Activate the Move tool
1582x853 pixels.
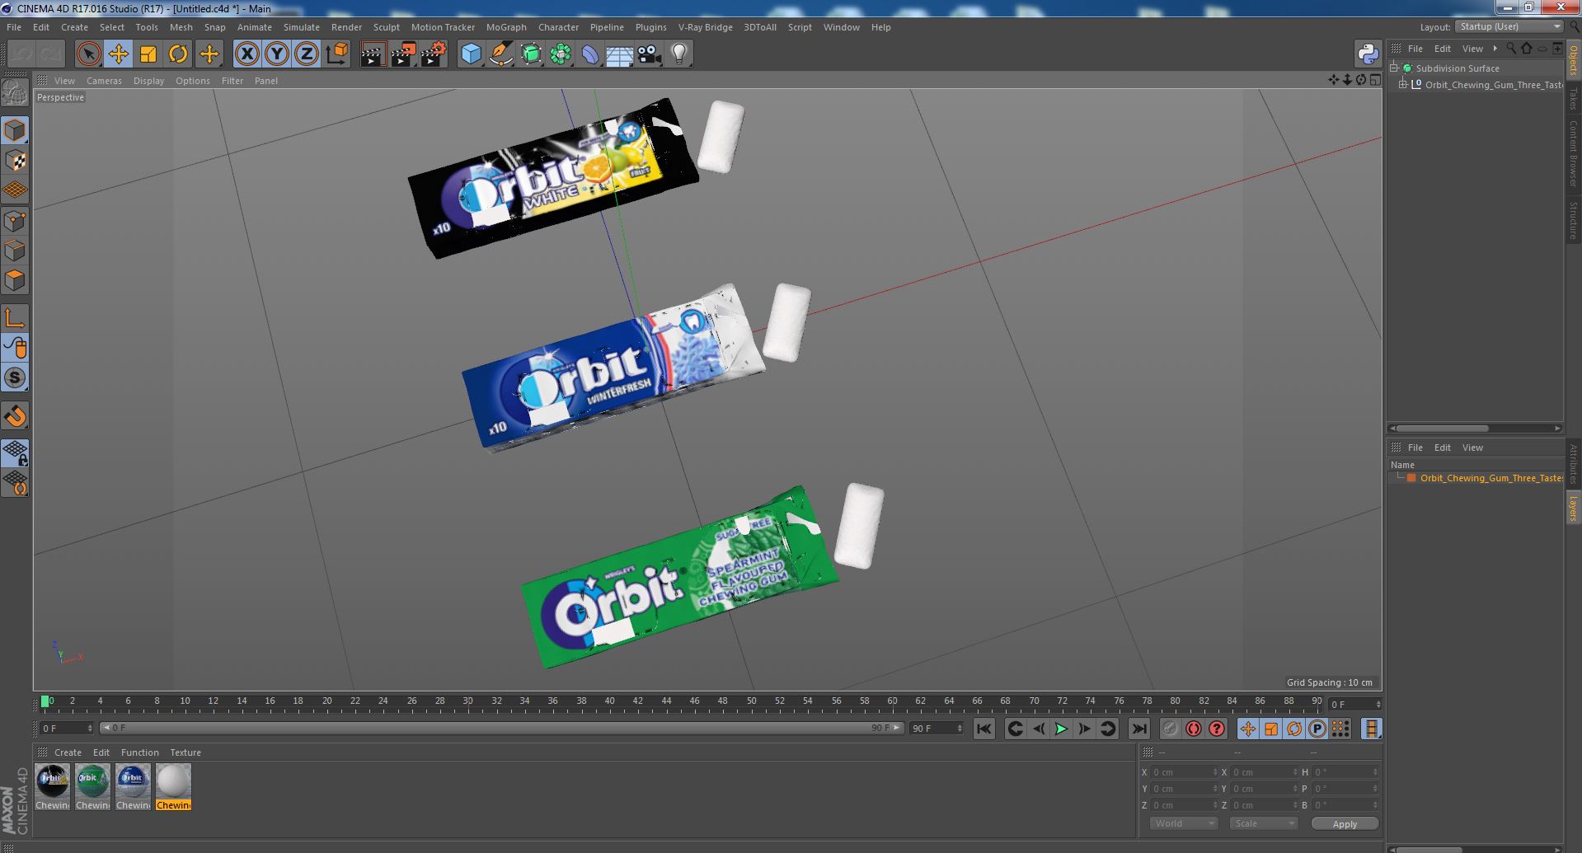(x=118, y=54)
